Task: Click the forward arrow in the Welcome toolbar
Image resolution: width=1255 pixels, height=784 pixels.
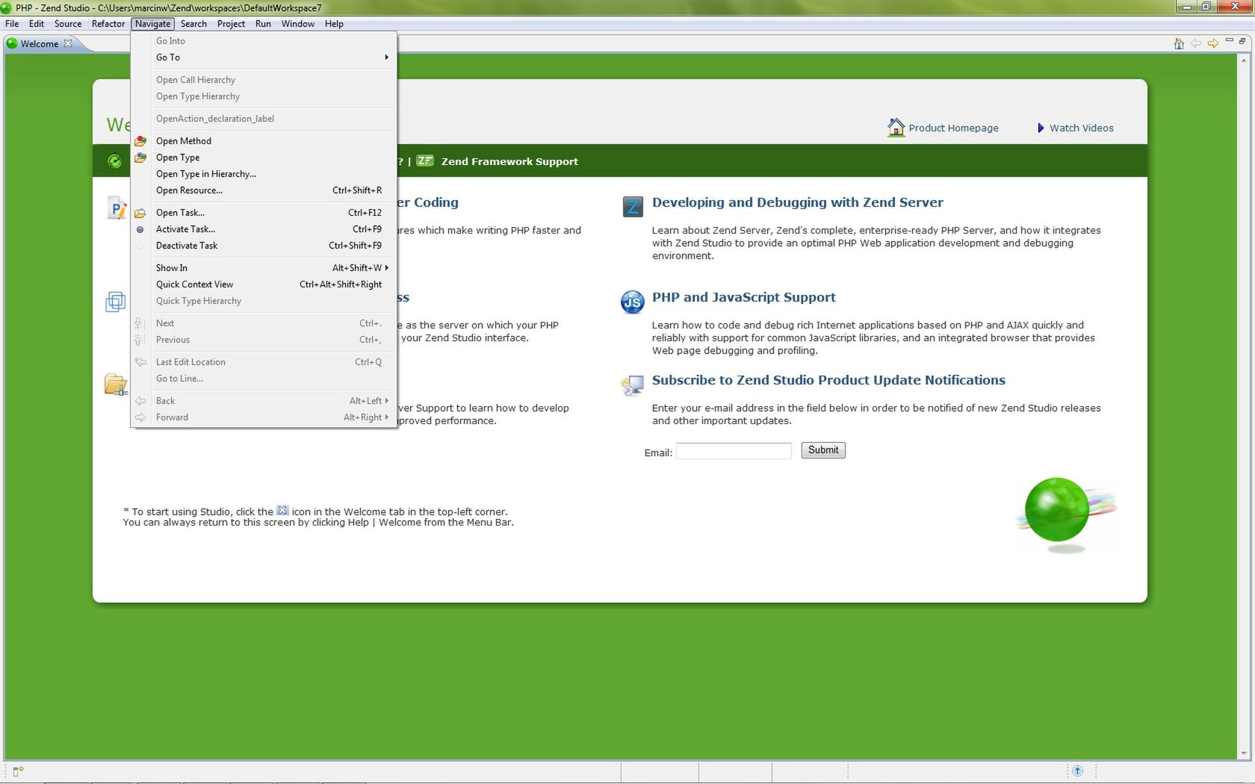Action: (x=1213, y=43)
